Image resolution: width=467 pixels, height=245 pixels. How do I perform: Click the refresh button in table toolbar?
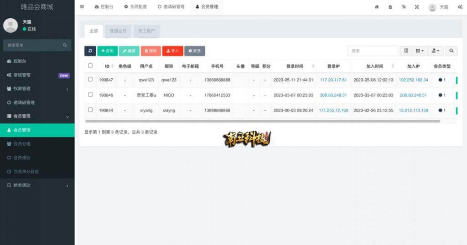[90, 51]
